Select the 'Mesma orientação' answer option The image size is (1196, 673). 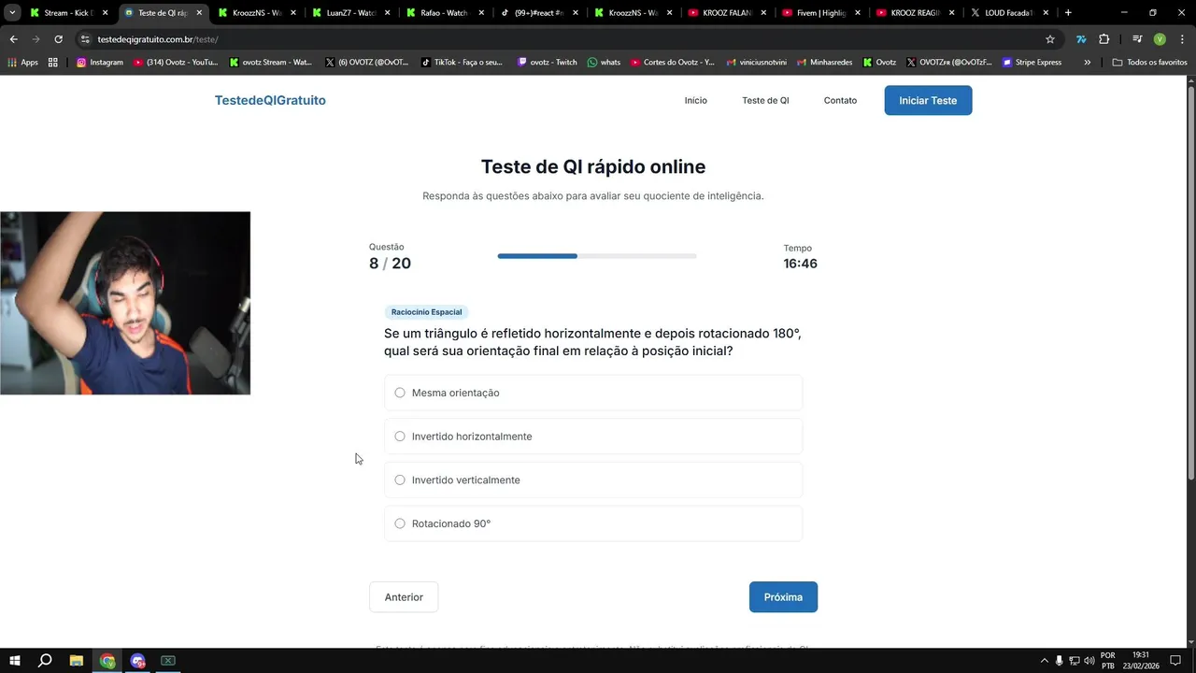click(x=593, y=393)
